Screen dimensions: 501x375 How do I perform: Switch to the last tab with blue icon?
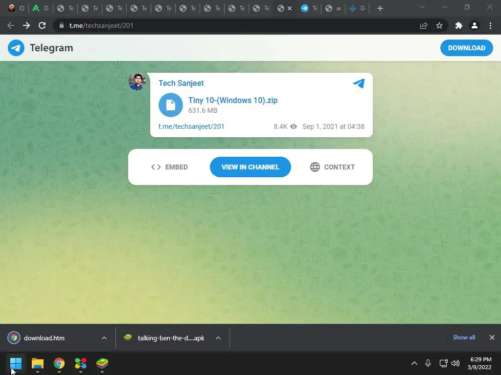[357, 8]
